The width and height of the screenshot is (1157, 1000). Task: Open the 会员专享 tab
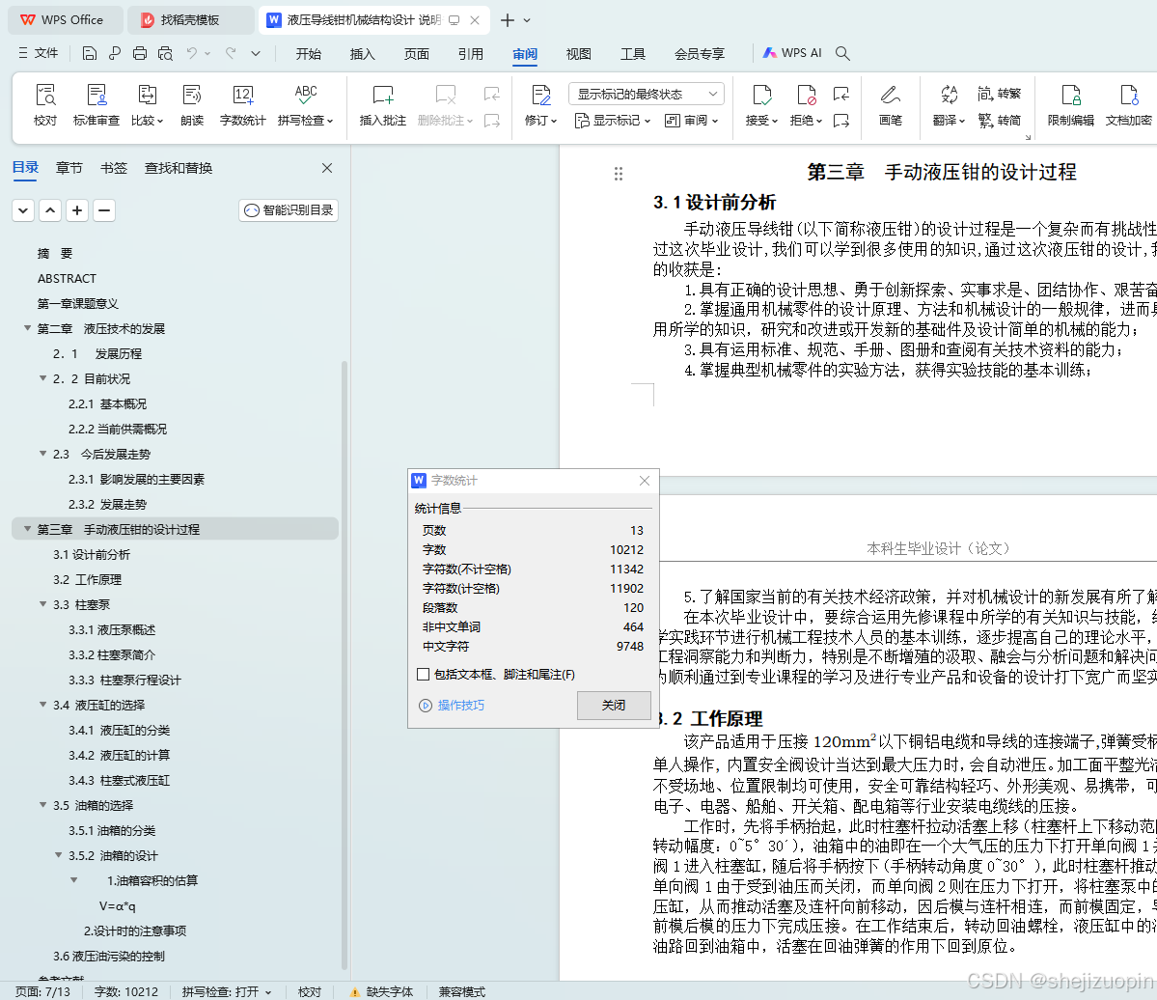(700, 54)
